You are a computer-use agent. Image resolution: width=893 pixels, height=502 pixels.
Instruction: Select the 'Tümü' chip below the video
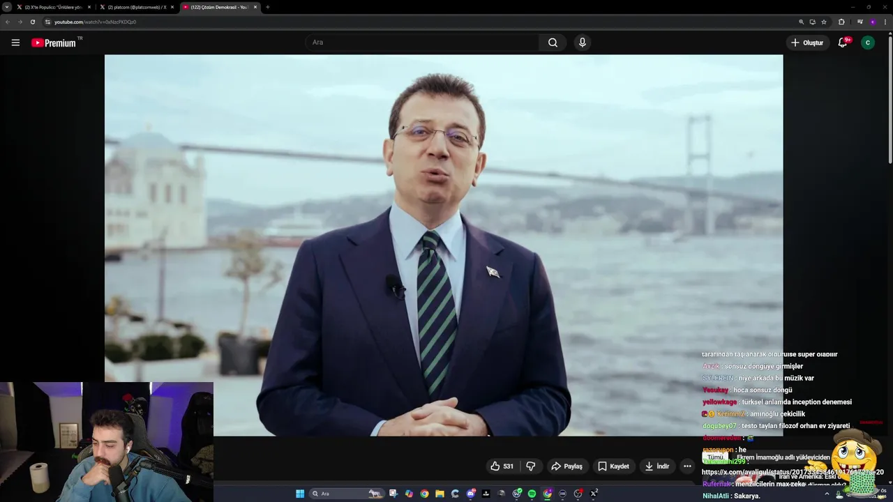click(715, 457)
